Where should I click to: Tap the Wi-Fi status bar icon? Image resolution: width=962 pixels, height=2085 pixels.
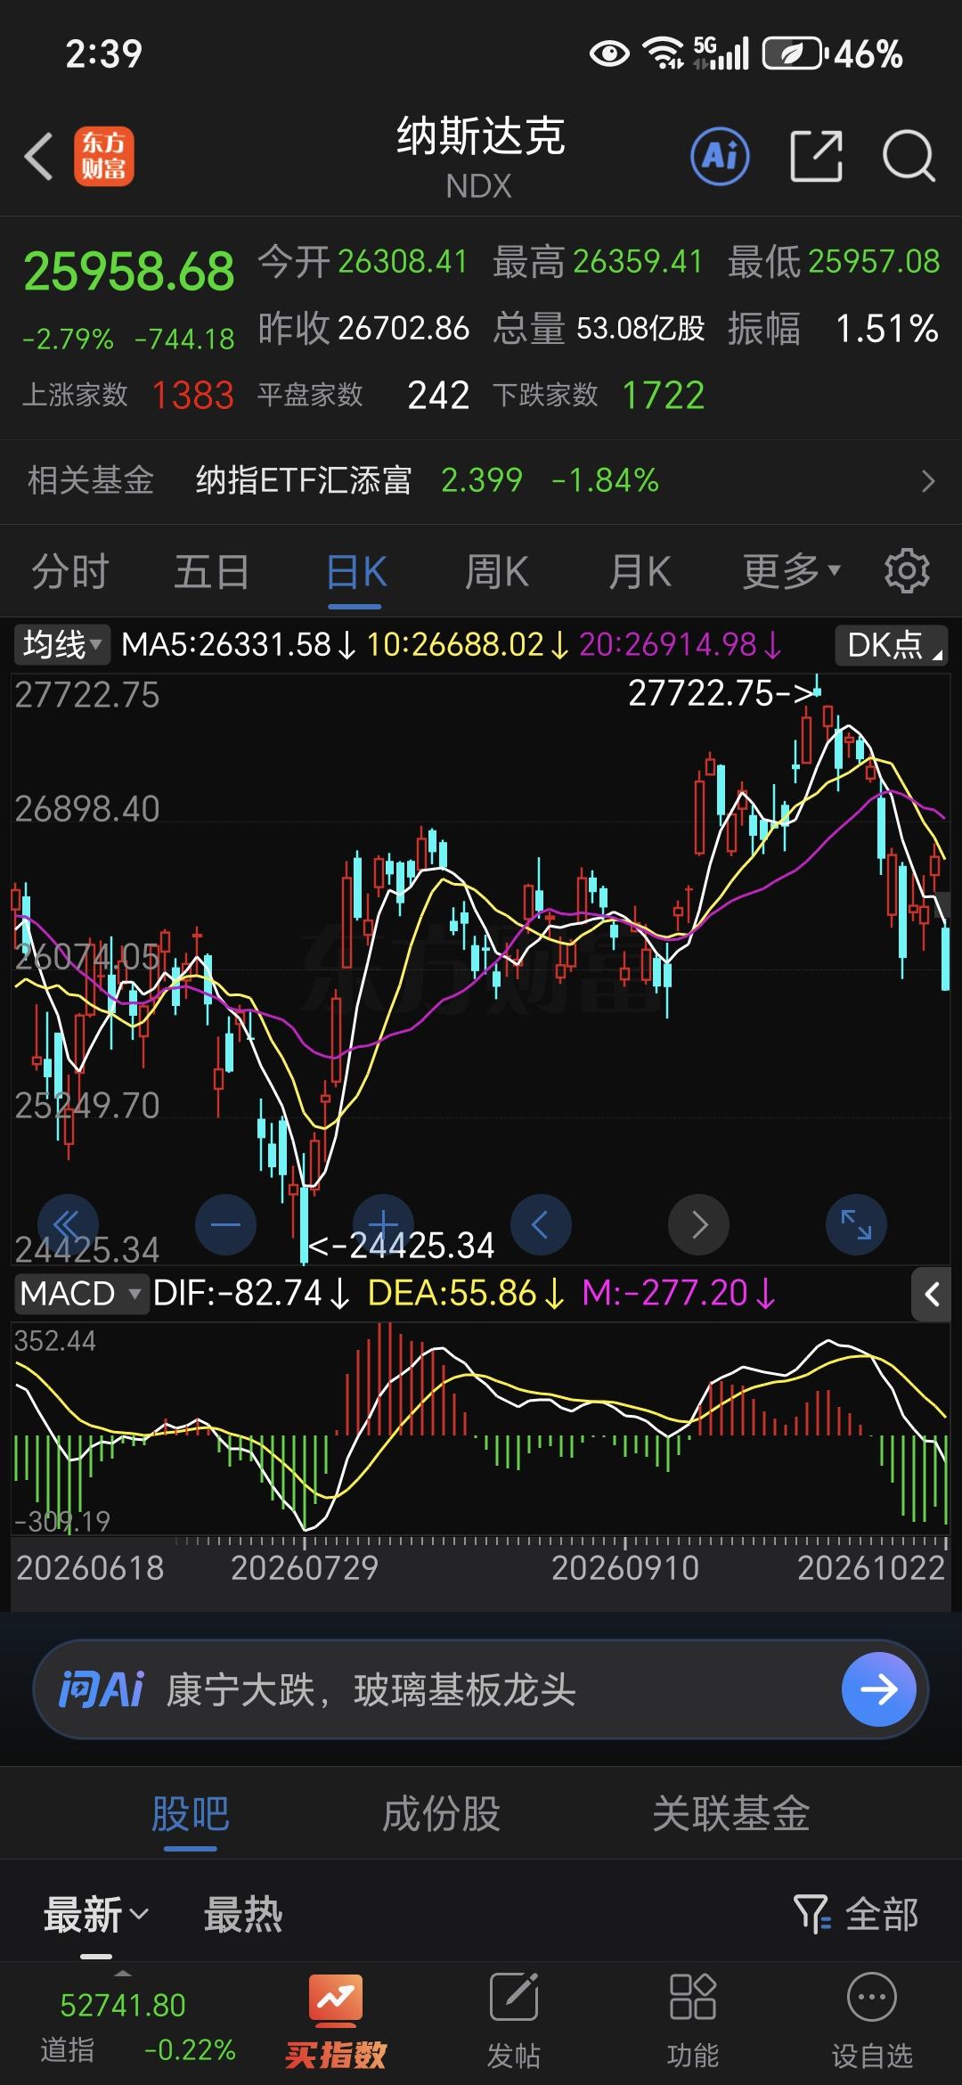[664, 53]
